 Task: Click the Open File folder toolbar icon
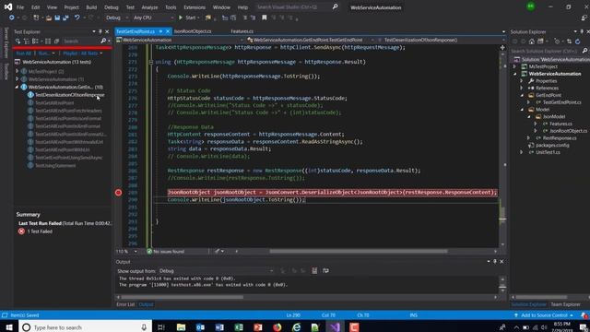pyautogui.click(x=49, y=18)
